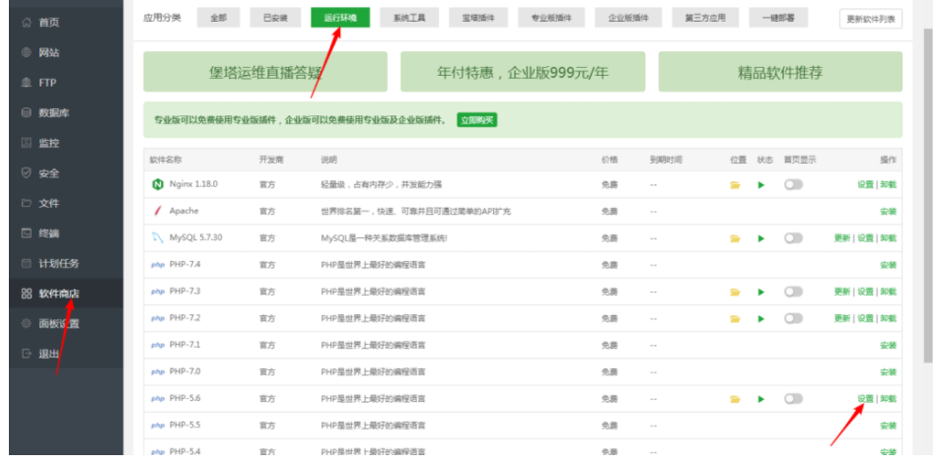
Task: Click the shield icon beside 安全
Action: pyautogui.click(x=27, y=173)
